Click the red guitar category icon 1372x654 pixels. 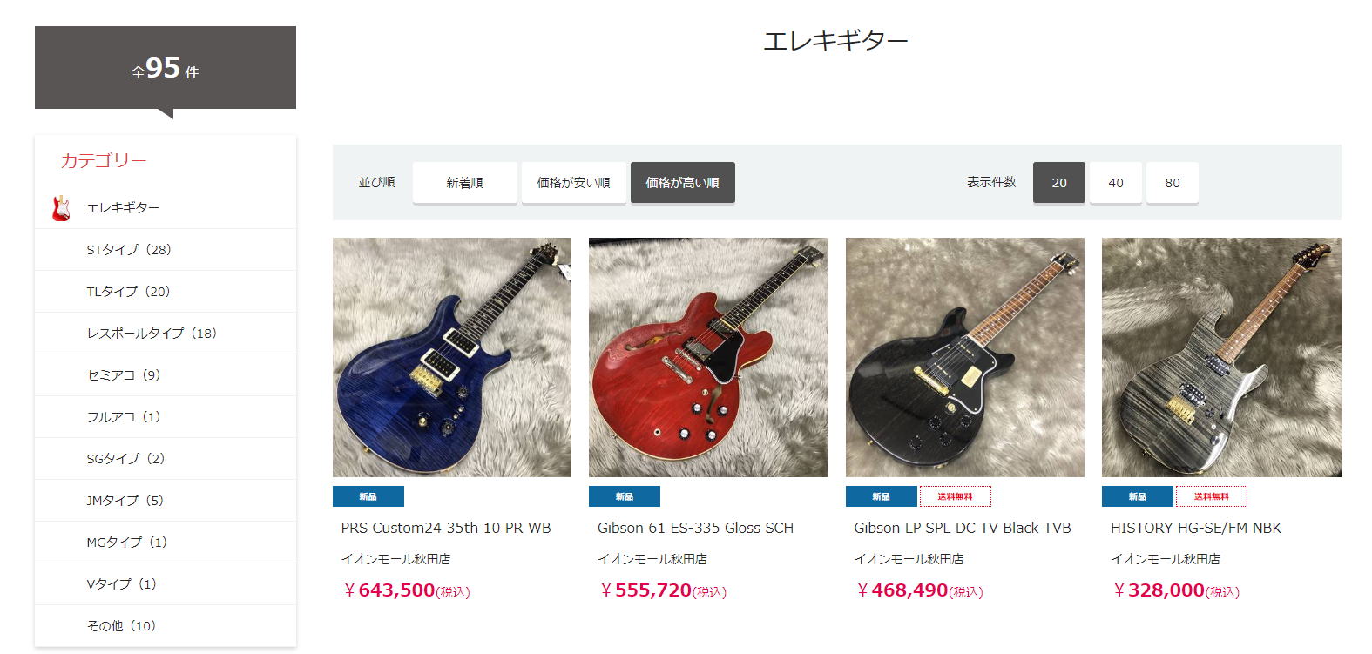[x=61, y=208]
